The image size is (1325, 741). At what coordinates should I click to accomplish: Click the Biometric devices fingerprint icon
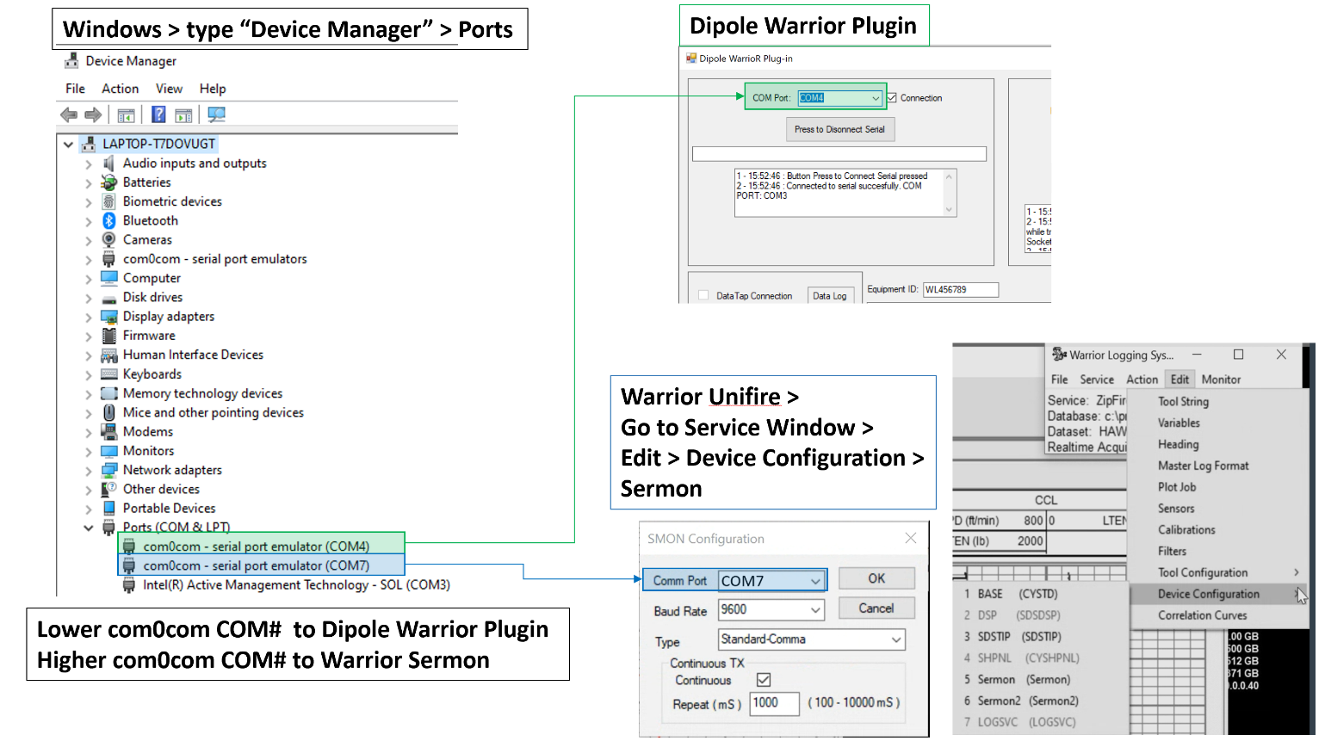(109, 201)
